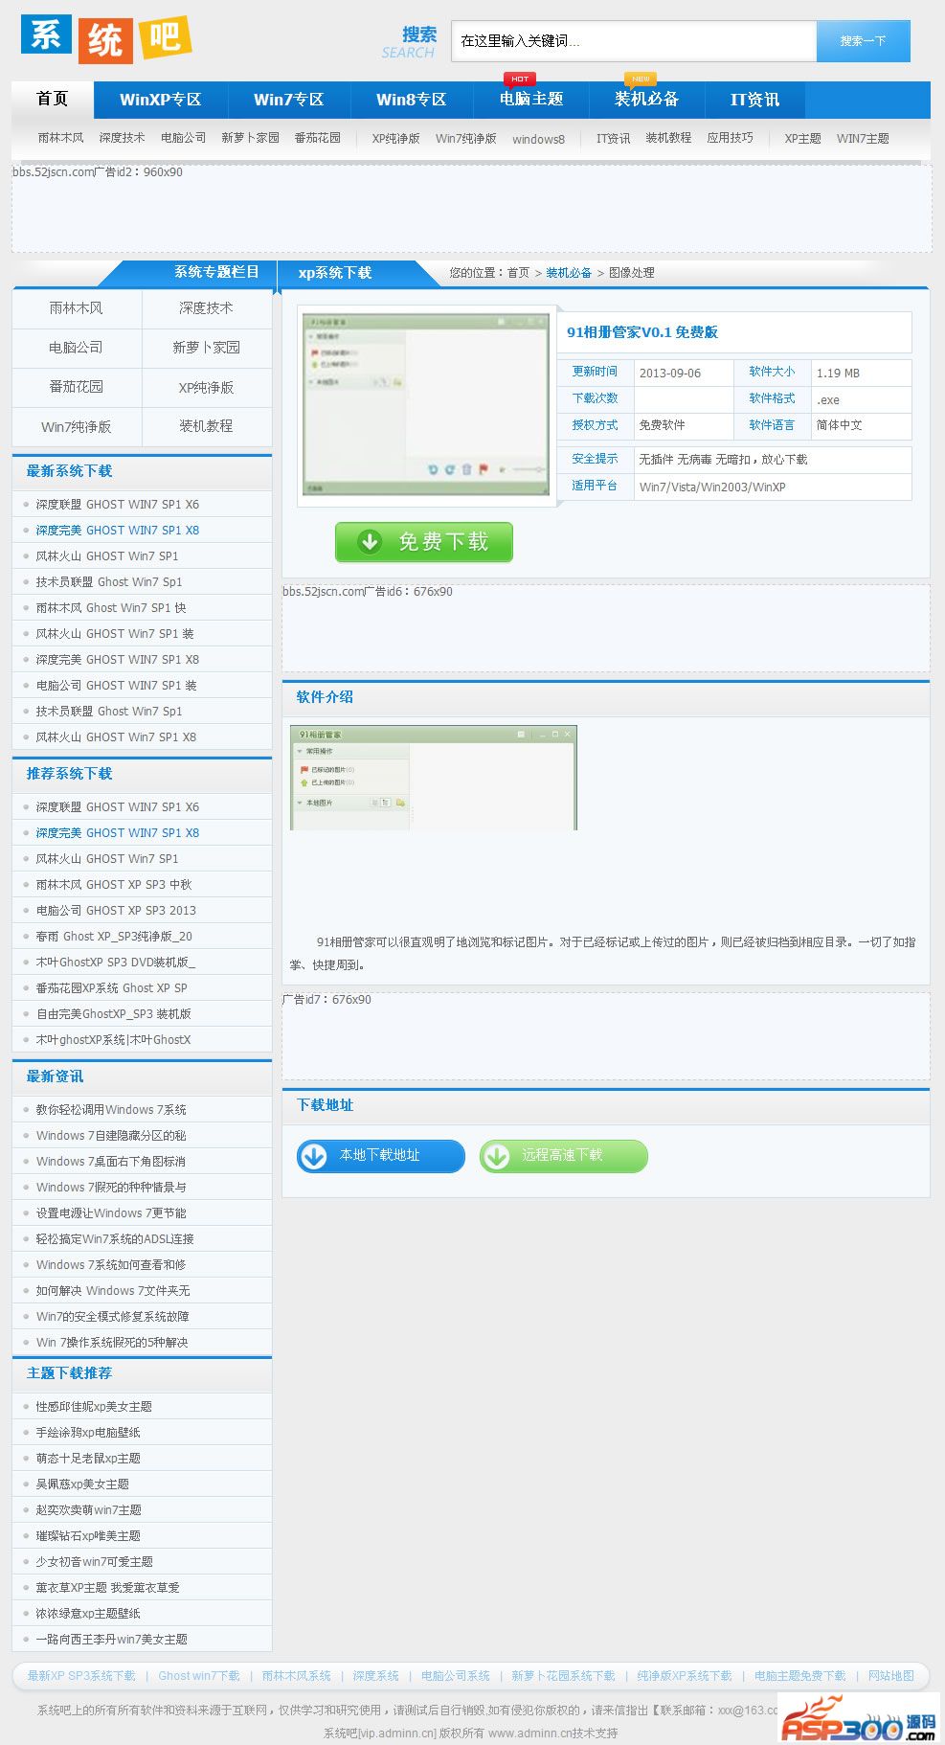Click footer link 网站地图
The width and height of the screenshot is (945, 1745).
891,1676
